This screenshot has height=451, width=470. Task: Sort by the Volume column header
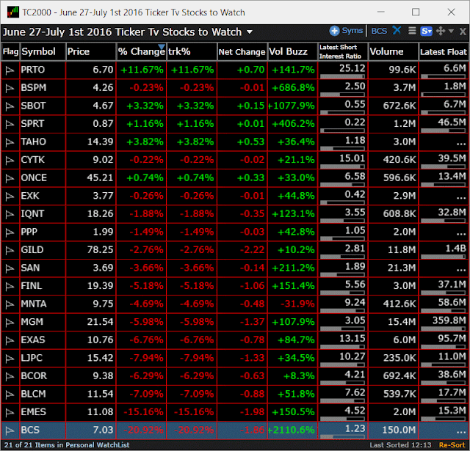coord(394,52)
